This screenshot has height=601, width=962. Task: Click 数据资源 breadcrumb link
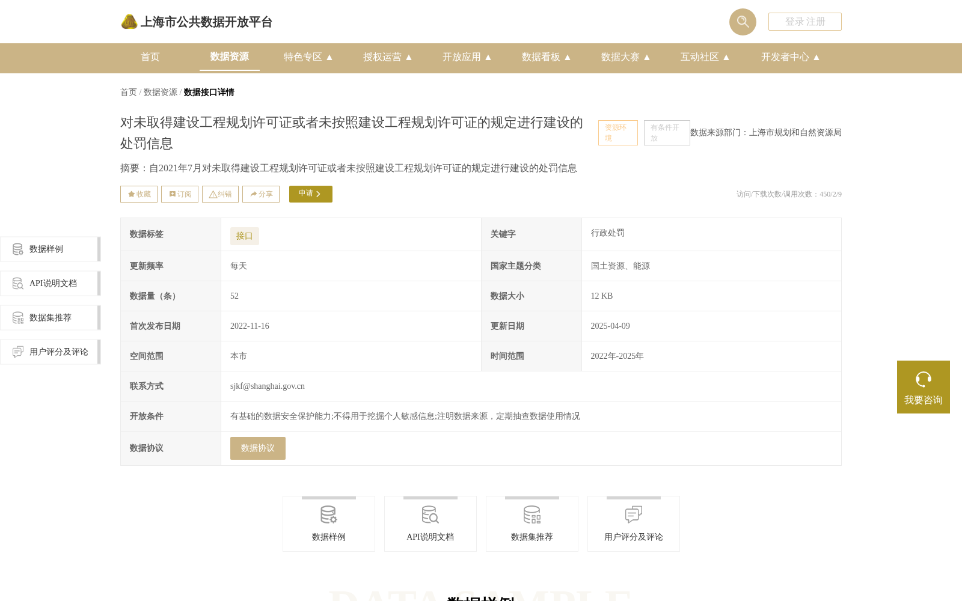point(161,92)
